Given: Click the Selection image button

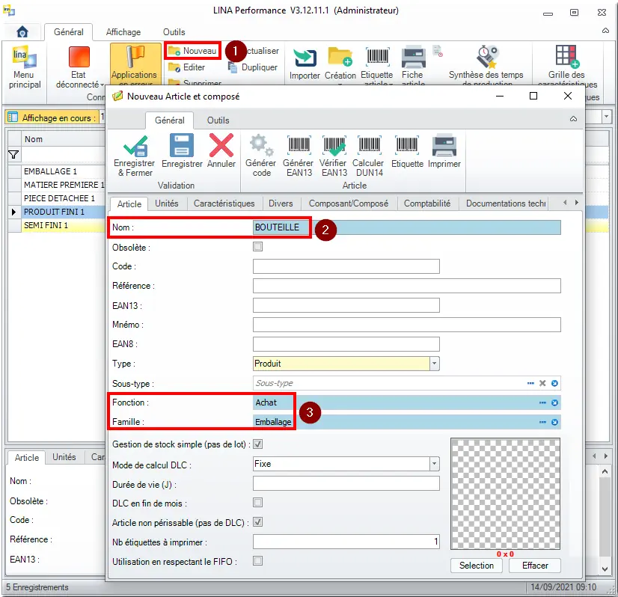Looking at the screenshot, I should (477, 566).
